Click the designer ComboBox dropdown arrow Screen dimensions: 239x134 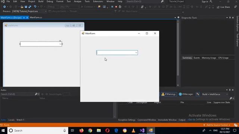(x=60, y=44)
